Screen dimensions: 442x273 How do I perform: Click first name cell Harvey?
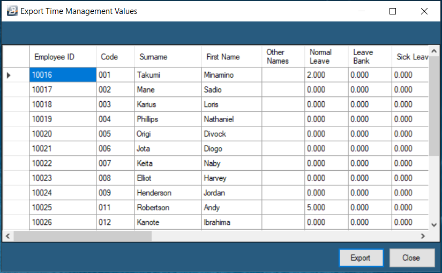231,178
